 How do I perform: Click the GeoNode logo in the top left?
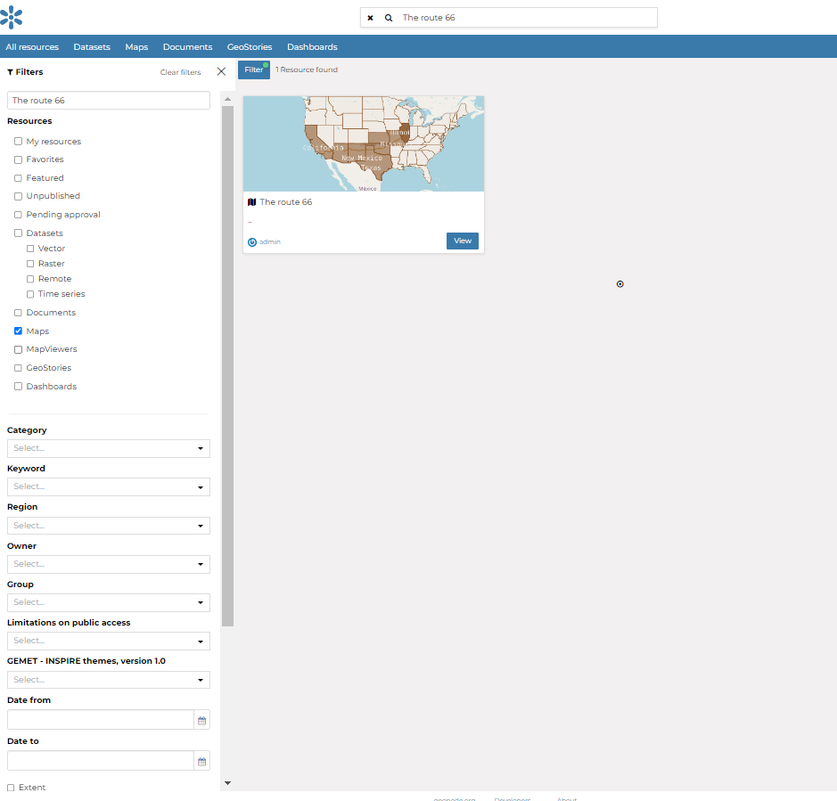pos(12,16)
